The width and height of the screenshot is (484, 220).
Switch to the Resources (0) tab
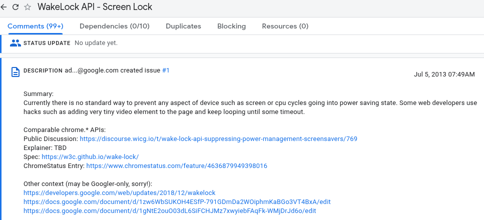coord(285,26)
